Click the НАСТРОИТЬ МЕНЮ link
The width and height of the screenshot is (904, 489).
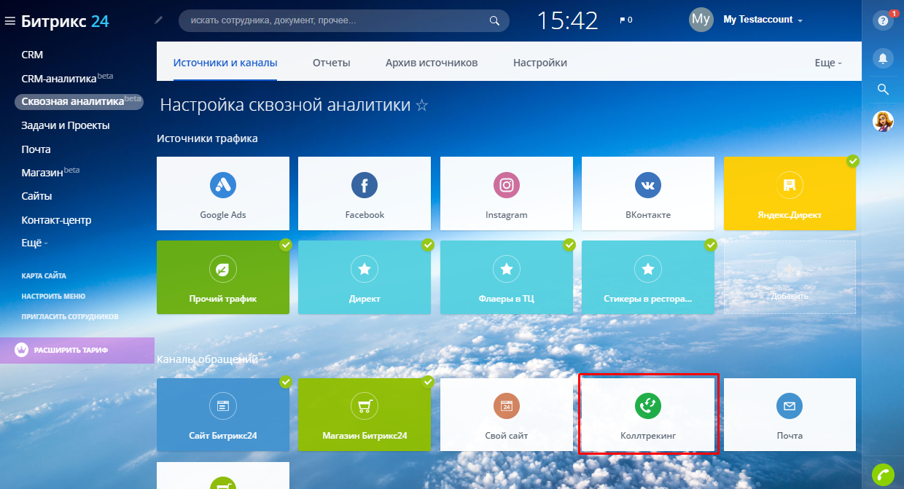pyautogui.click(x=53, y=297)
